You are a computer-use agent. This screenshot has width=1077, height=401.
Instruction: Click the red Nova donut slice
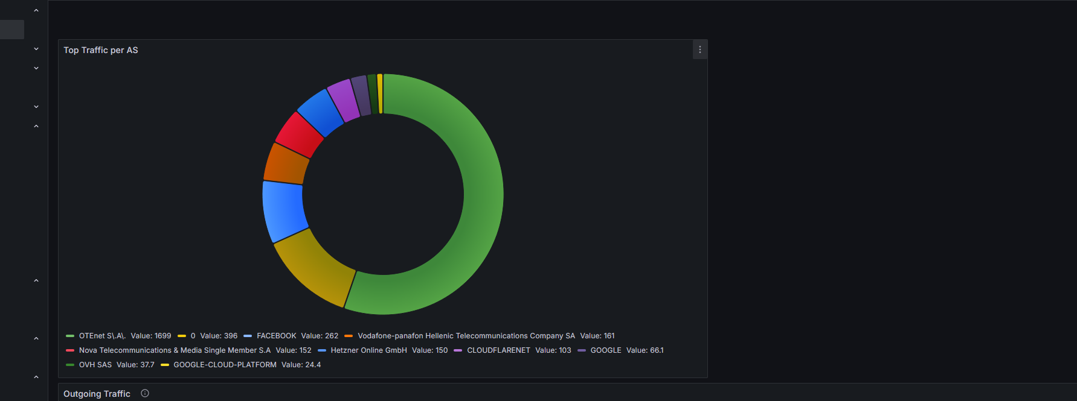300,134
